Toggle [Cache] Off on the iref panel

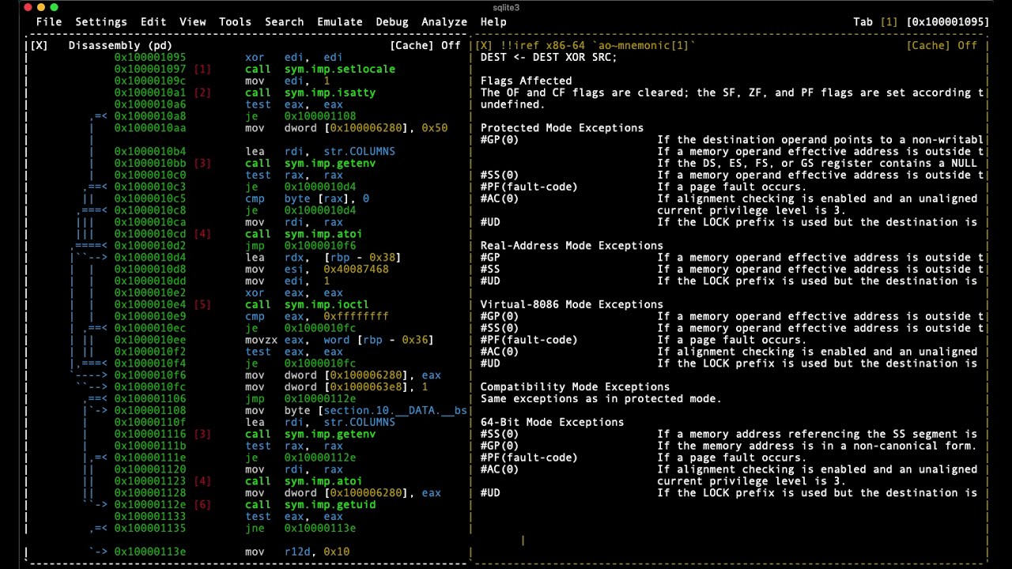[x=942, y=46]
